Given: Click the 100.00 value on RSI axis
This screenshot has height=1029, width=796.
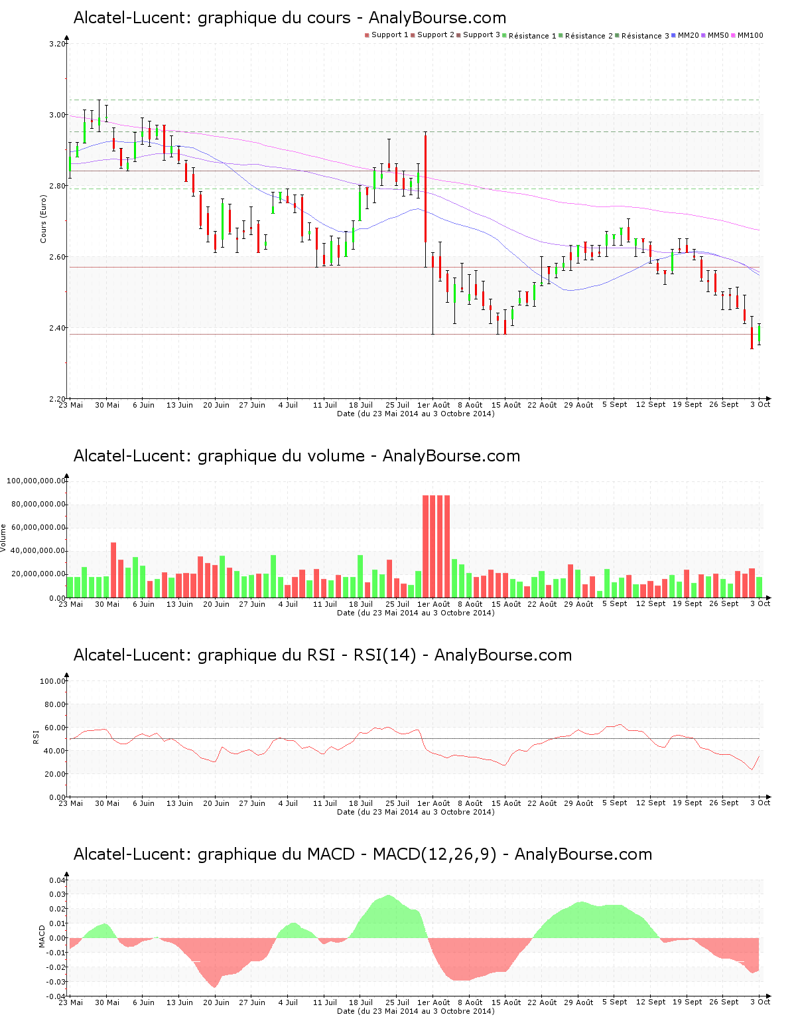Looking at the screenshot, I should point(53,681).
